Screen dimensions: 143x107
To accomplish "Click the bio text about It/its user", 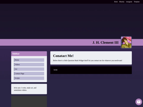I will [25, 89].
